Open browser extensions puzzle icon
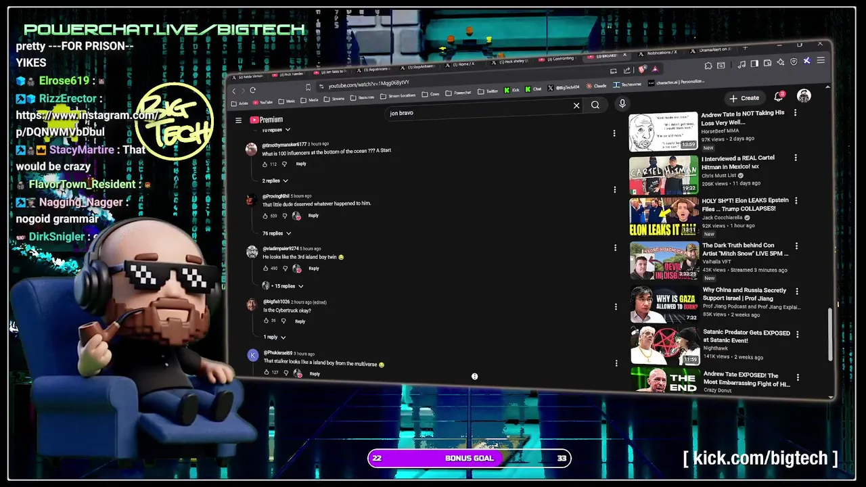 (x=708, y=66)
